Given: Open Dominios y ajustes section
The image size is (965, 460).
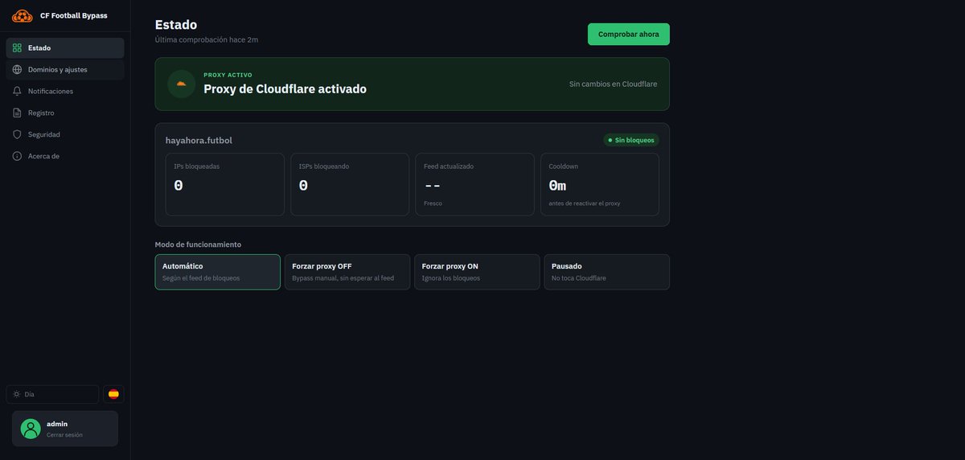Looking at the screenshot, I should click(x=65, y=69).
